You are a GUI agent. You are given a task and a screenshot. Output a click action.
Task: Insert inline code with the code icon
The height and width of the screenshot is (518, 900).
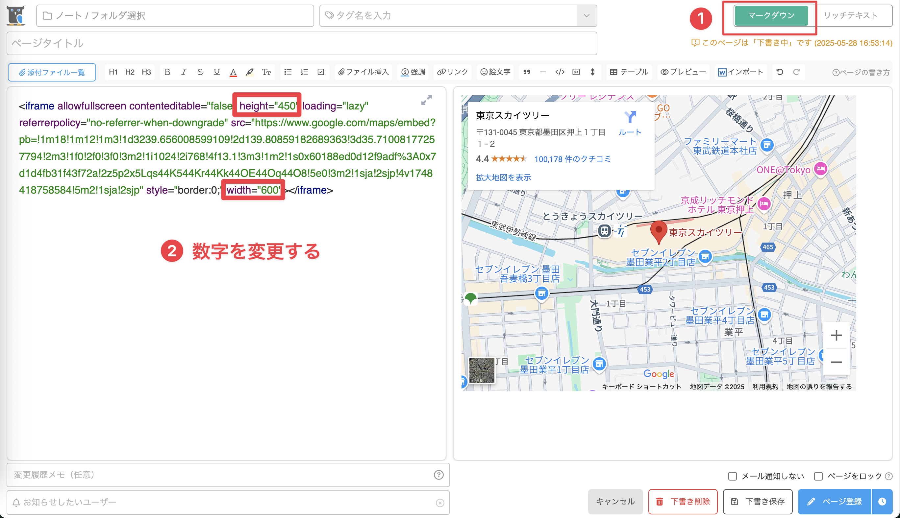point(560,72)
